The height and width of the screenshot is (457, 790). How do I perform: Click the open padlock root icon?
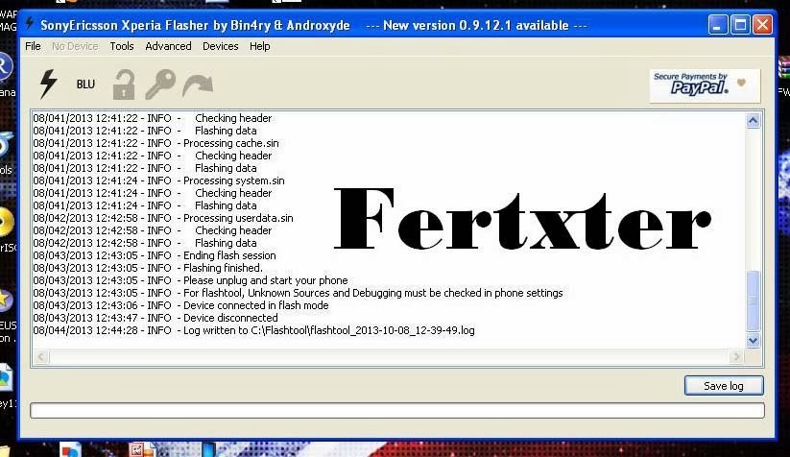coord(124,84)
